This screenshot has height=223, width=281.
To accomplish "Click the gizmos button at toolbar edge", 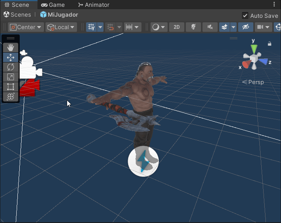I will point(278,27).
